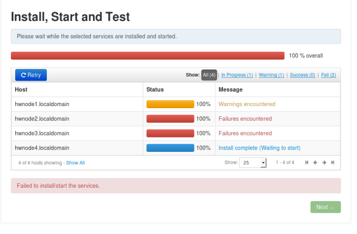Click the red overall progress bar

pos(148,56)
